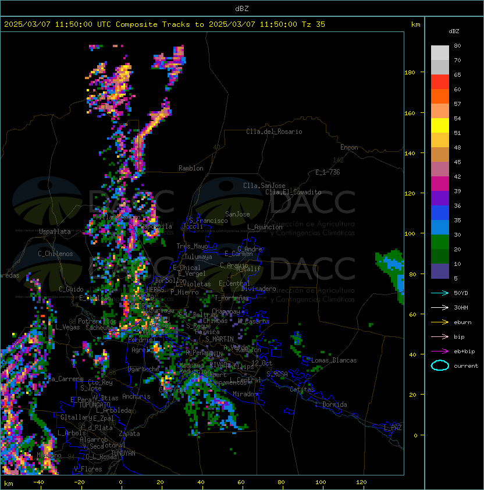Select the orange-red 57-60 dBZ swatch

pos(440,97)
